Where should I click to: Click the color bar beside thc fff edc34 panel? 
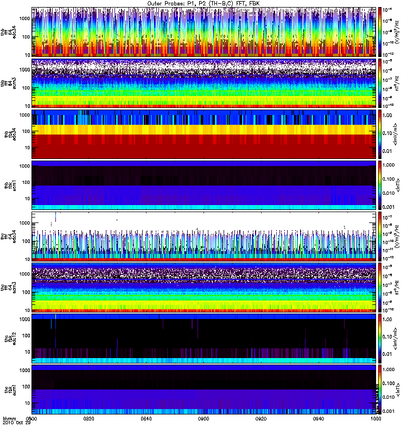(x=380, y=237)
